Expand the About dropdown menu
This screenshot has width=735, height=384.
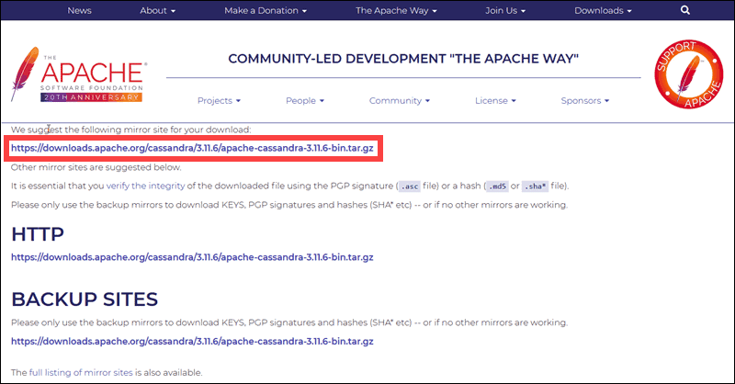point(157,10)
